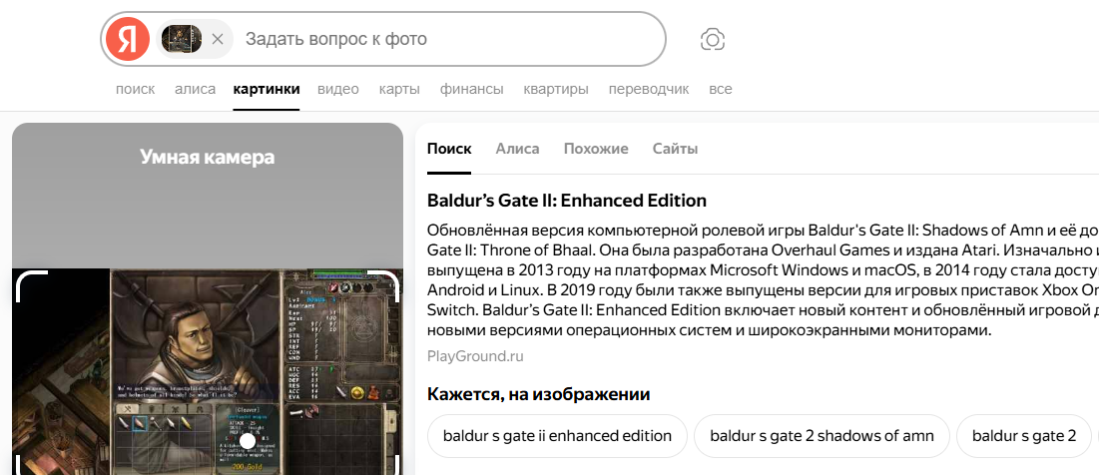This screenshot has height=475, width=1099.
Task: Open the 'алиса' section
Action: tap(195, 89)
